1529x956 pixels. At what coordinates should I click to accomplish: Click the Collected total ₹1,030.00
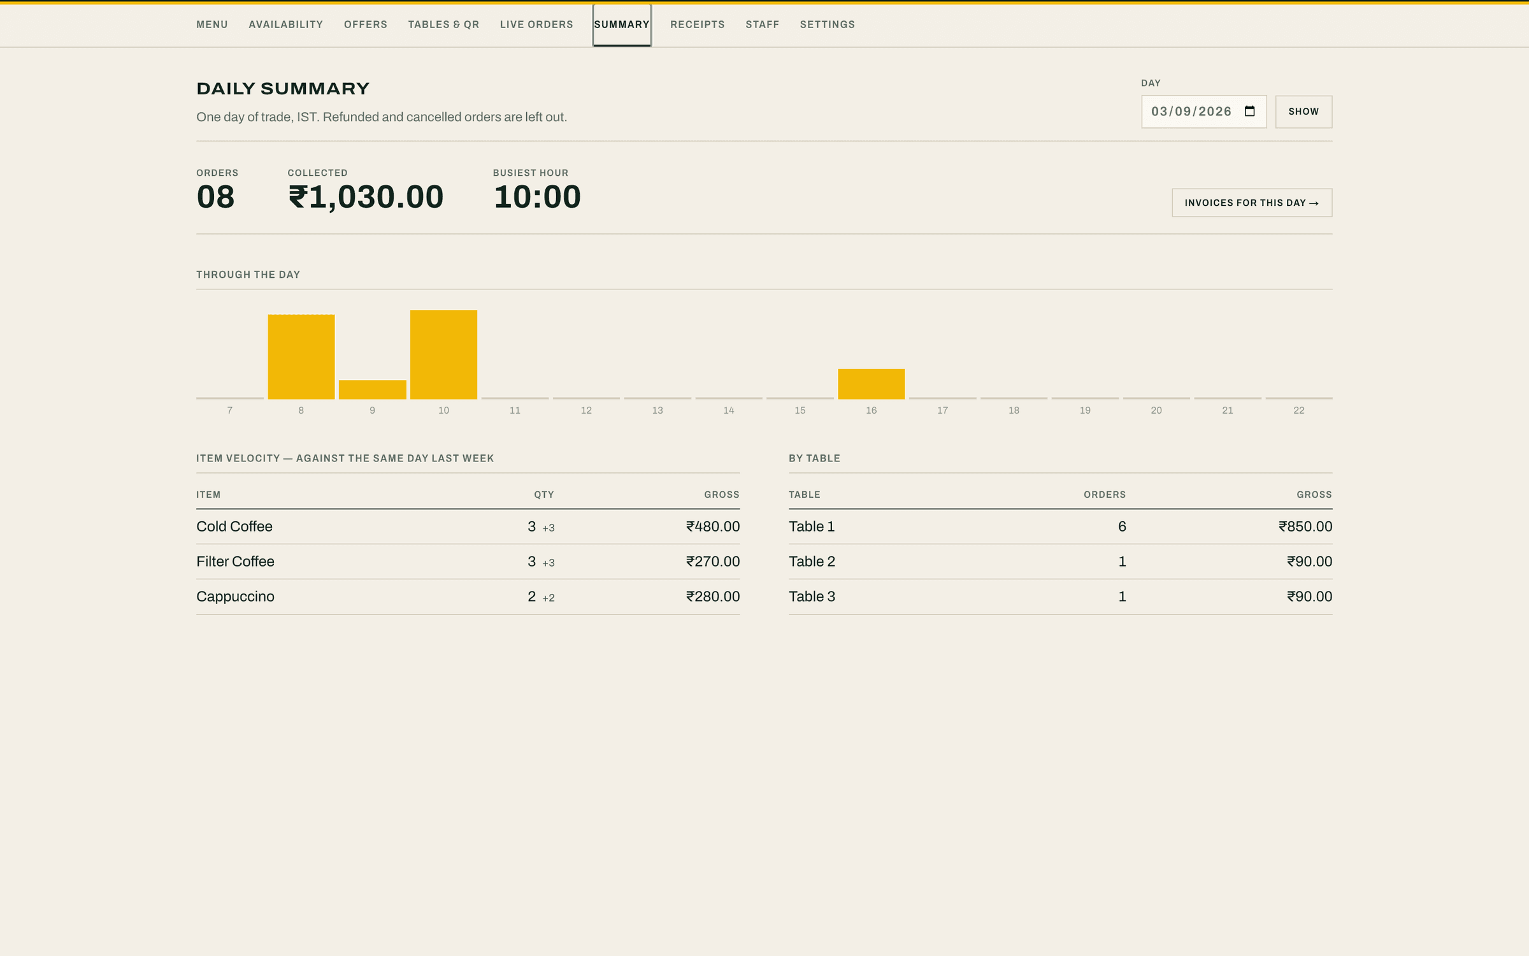[x=366, y=197]
